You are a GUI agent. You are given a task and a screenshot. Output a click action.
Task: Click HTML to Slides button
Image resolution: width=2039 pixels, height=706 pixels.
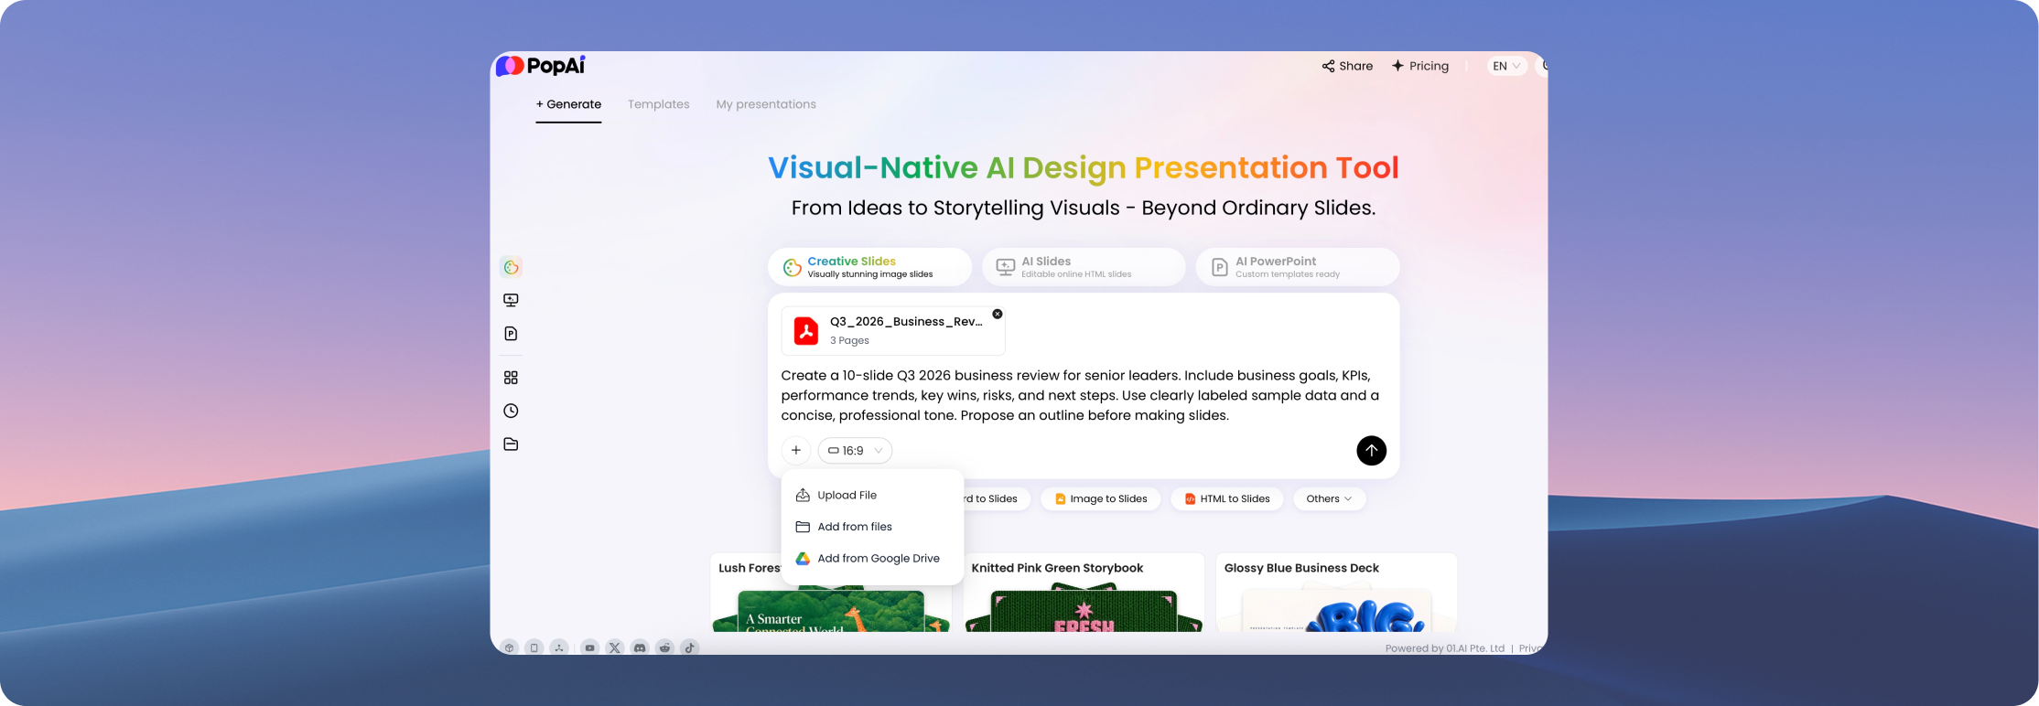click(x=1227, y=498)
